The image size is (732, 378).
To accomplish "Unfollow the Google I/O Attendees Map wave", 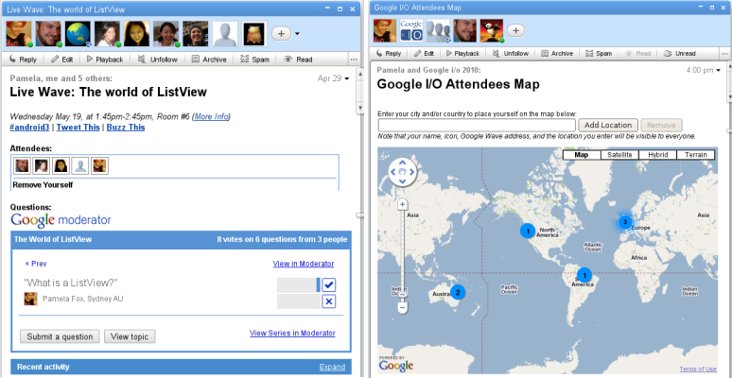I will [513, 53].
